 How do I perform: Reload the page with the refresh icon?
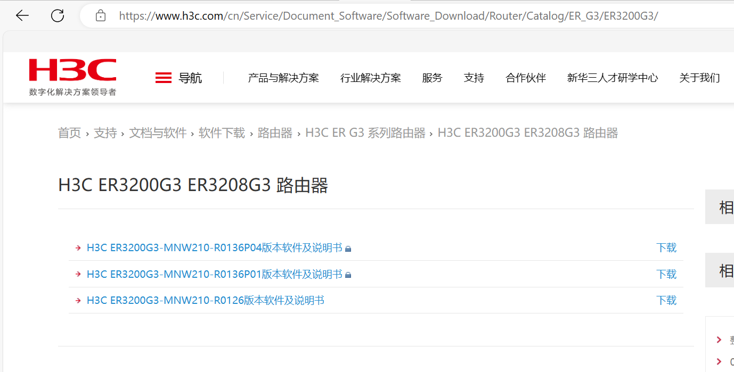click(x=58, y=15)
